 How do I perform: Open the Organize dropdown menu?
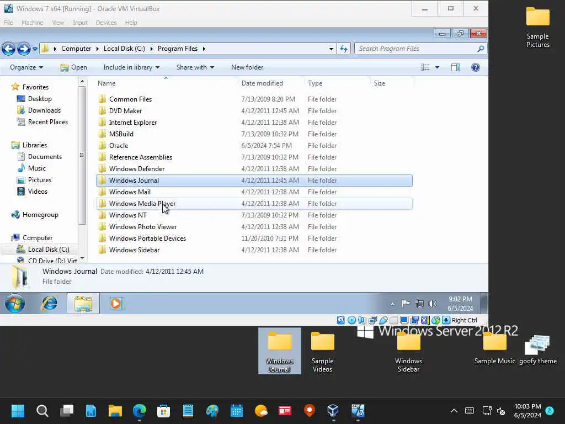[26, 67]
